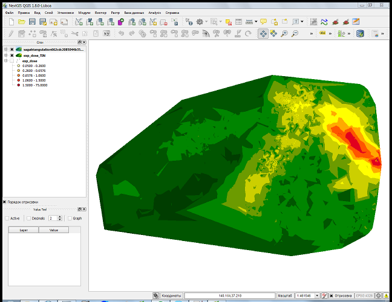
Task: Click the Value column header
Action: (x=54, y=230)
